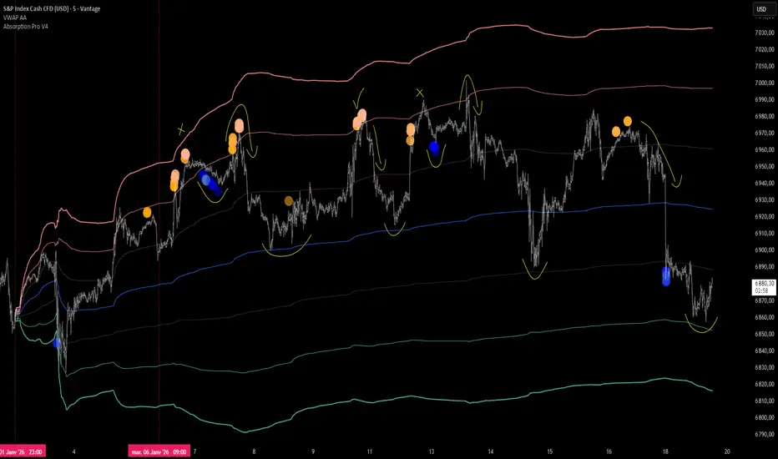Click price axis label 6990,00

click(765, 100)
